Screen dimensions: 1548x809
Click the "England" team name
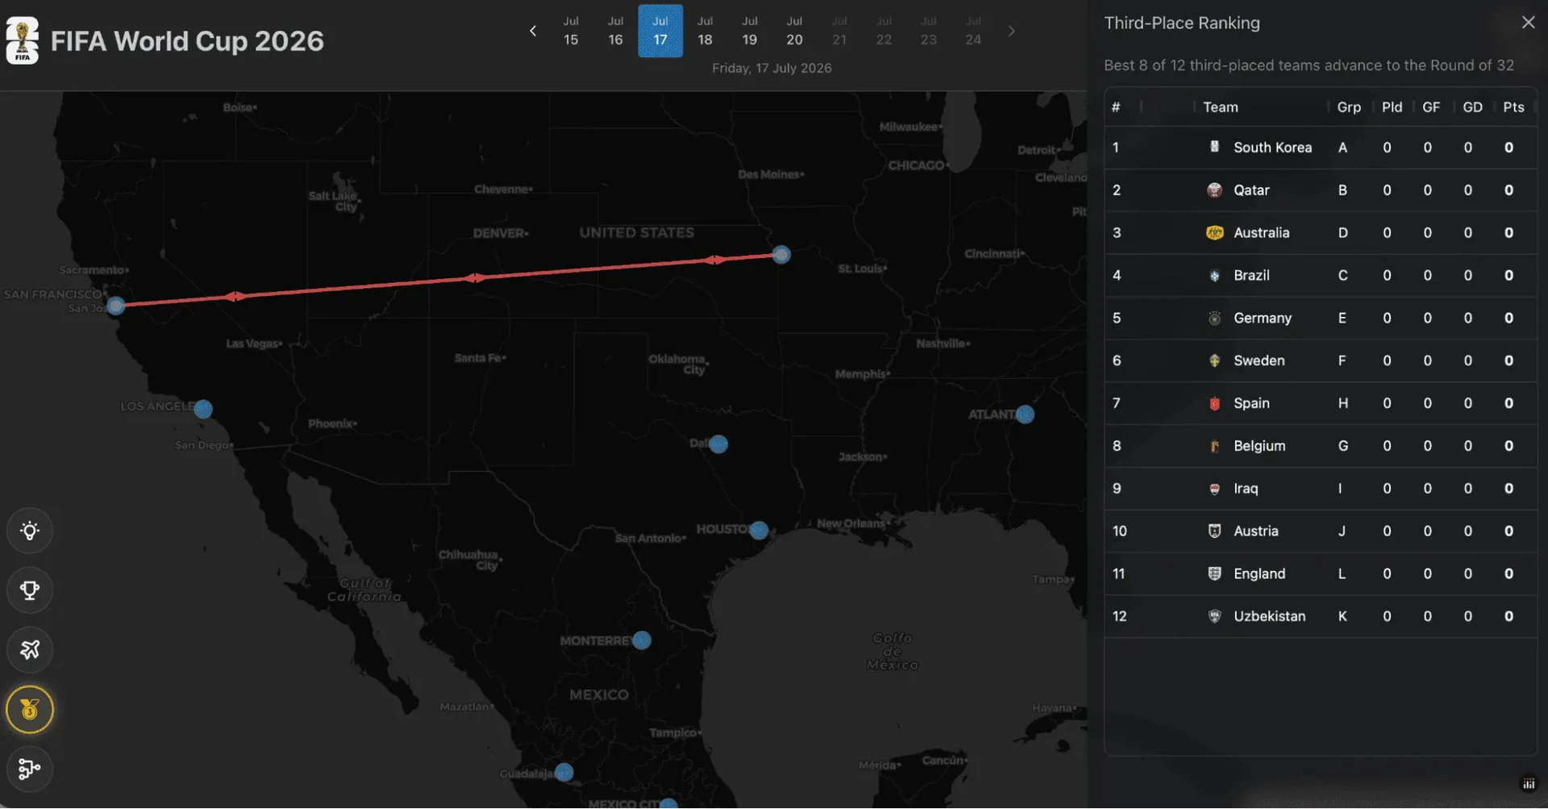[1259, 573]
